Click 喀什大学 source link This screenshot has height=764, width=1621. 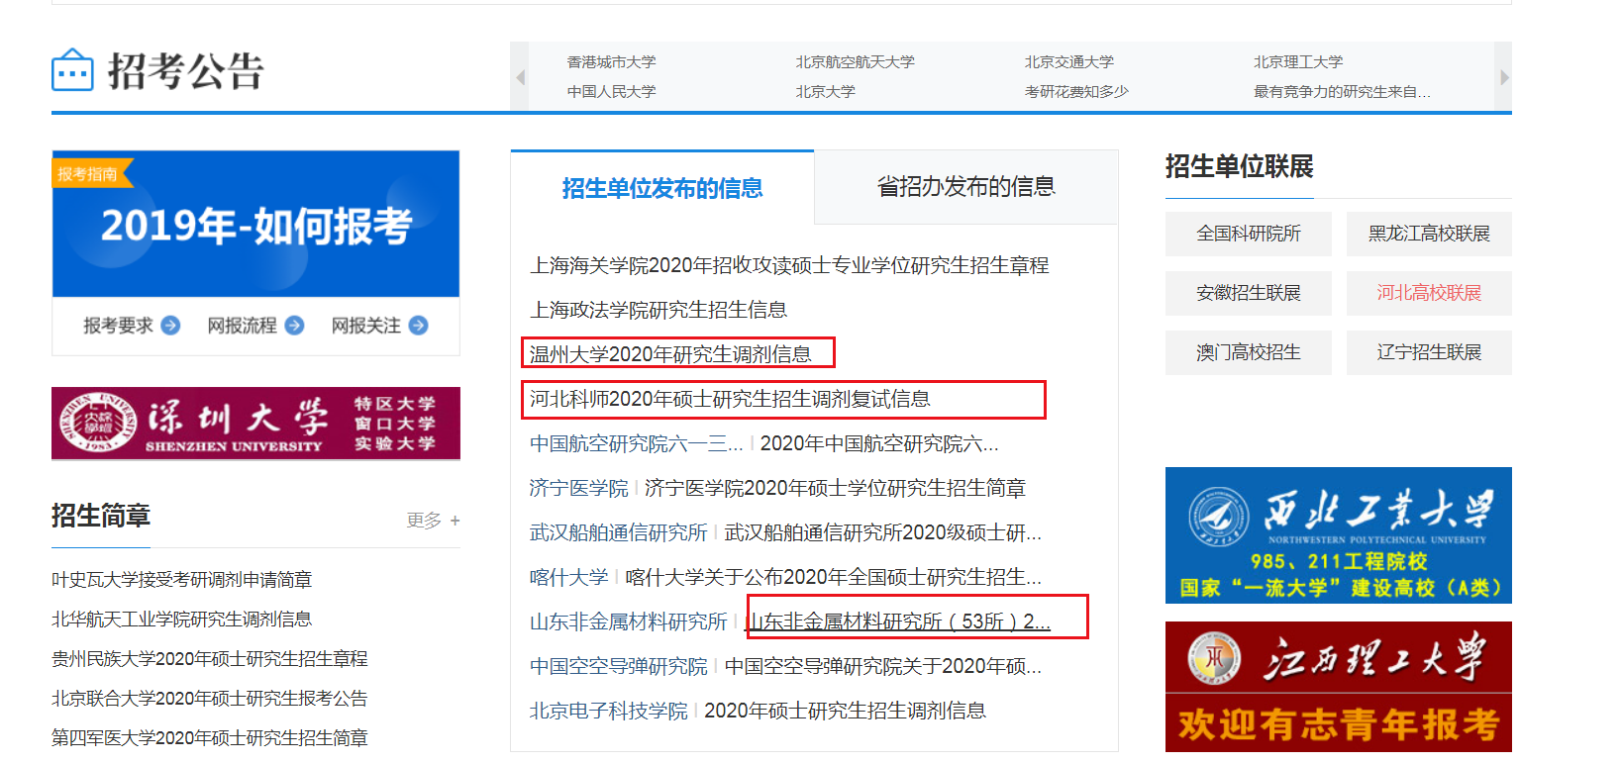pos(568,577)
